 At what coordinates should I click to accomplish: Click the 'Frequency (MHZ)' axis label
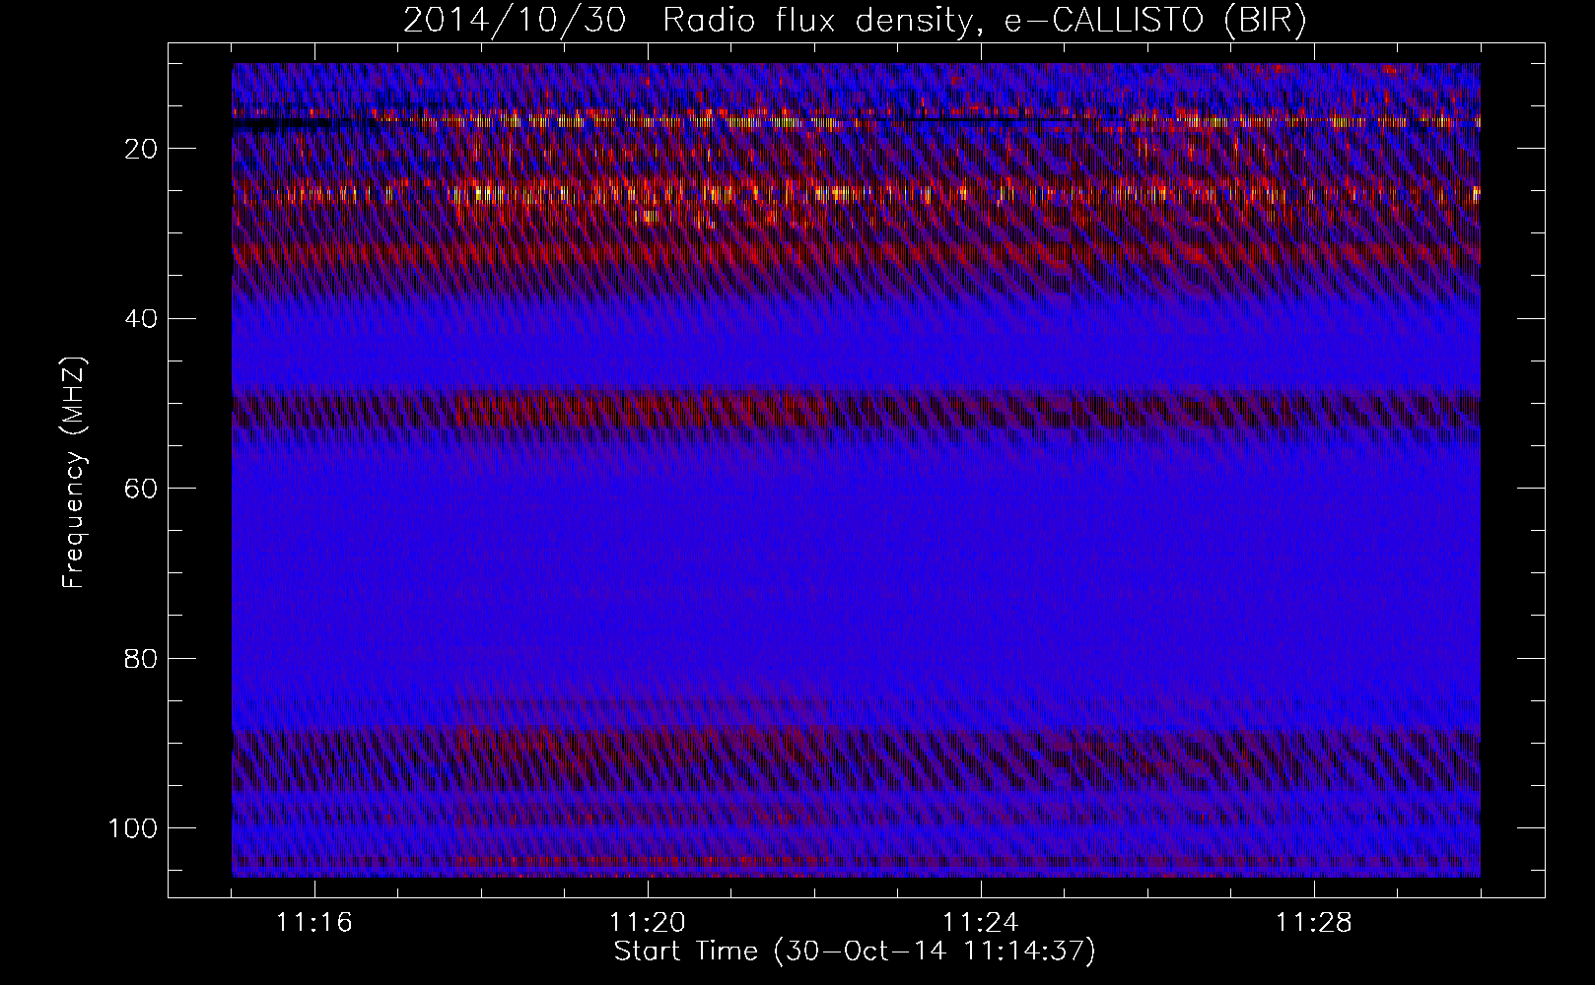coord(74,474)
